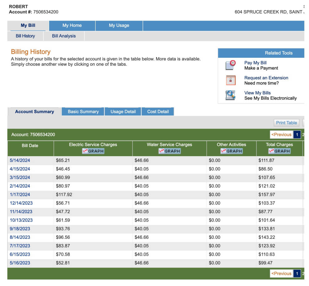Select Bill Analysis sub-tab
Screen dimensions: 309x286
(x=64, y=36)
